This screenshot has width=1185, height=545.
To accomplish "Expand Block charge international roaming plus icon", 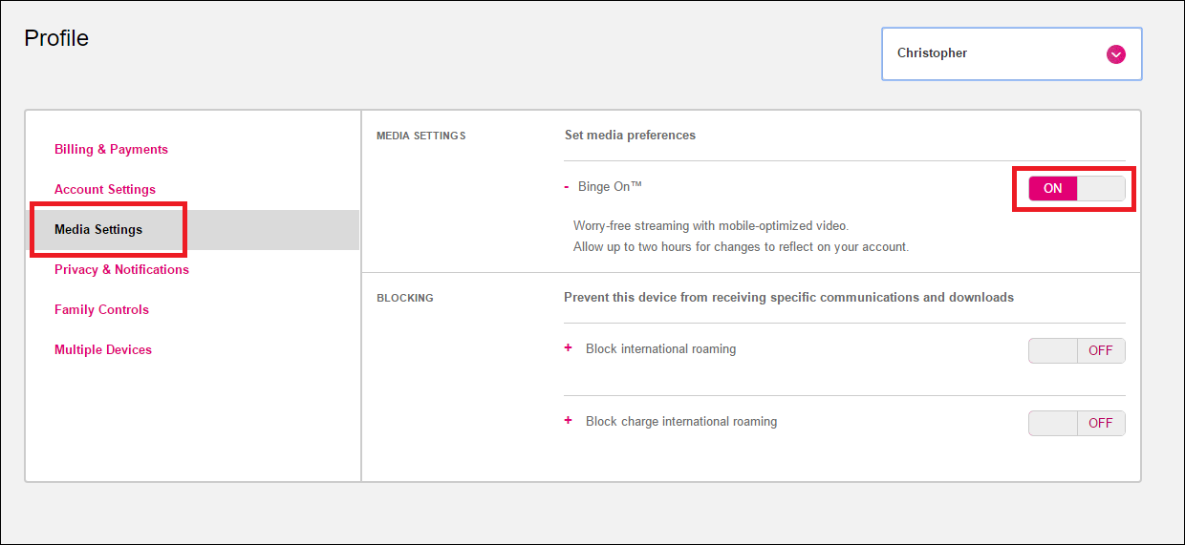I will coord(569,421).
